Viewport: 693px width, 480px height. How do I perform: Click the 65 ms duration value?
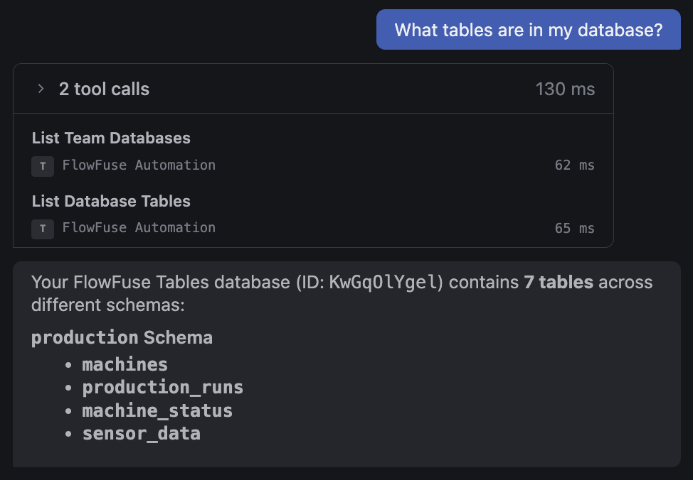[575, 228]
